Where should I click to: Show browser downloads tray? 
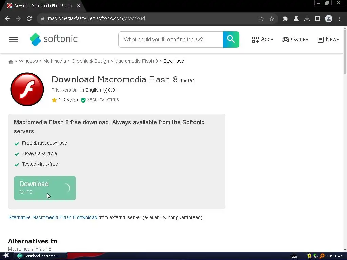click(307, 19)
